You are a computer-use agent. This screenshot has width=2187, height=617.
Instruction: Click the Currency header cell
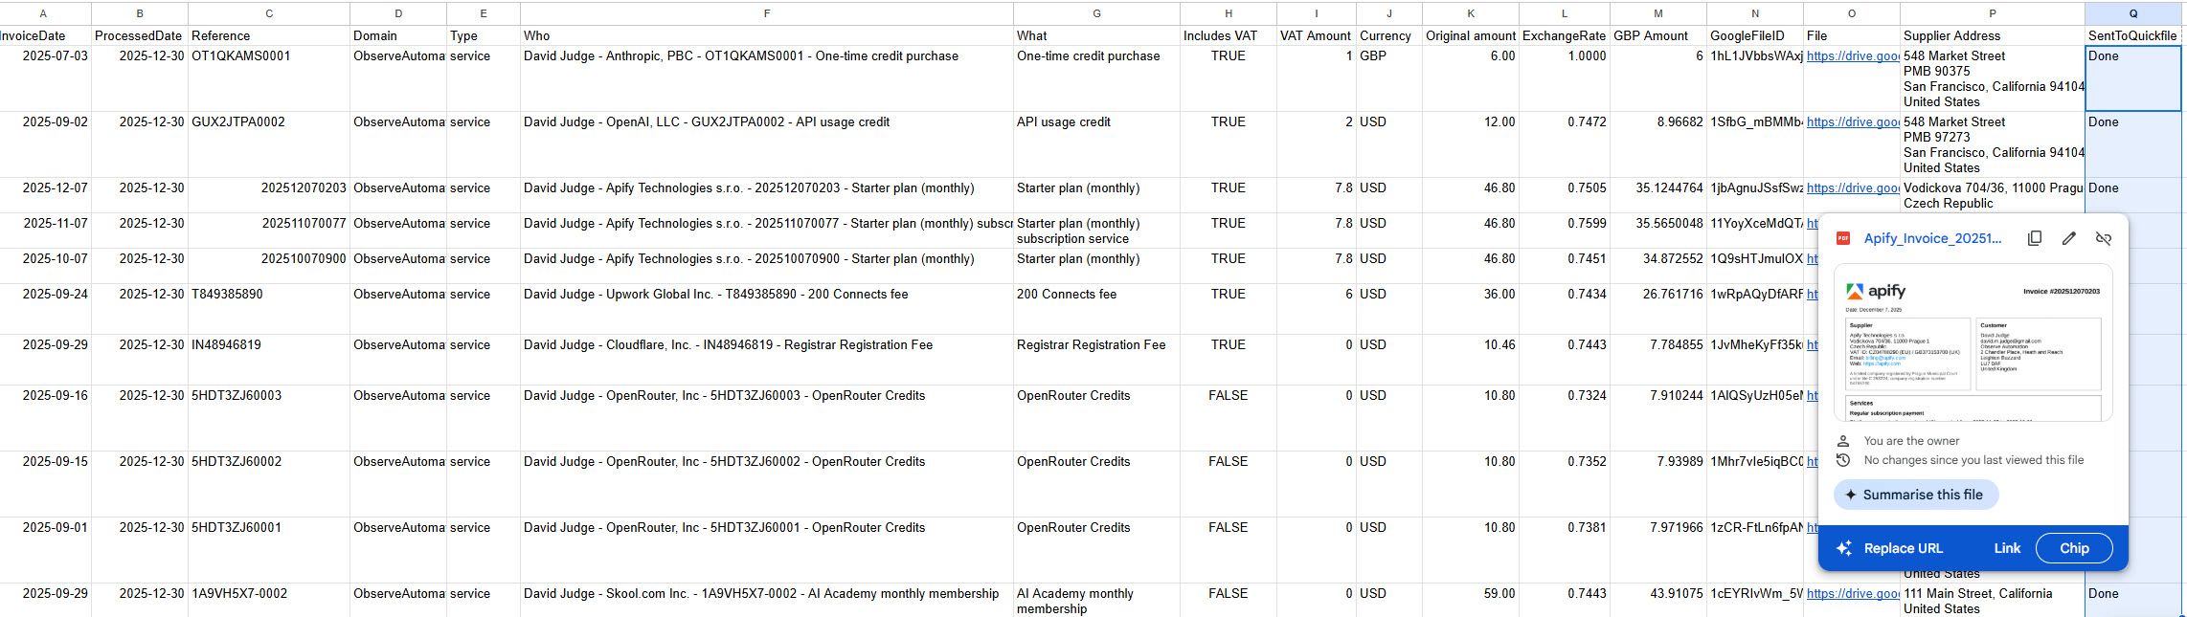tap(1389, 36)
